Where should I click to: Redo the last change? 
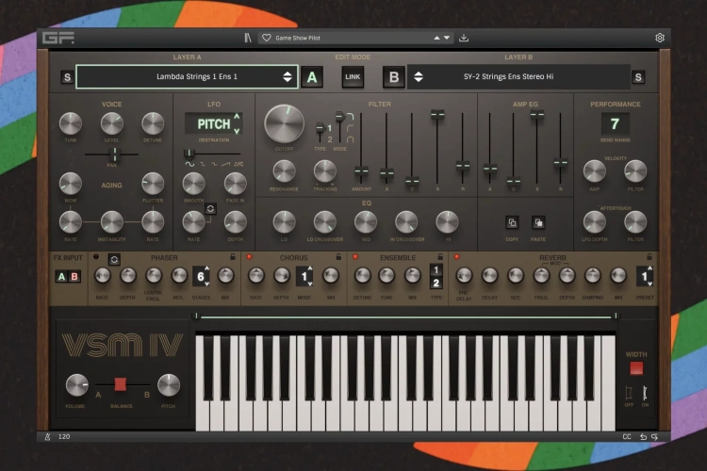(655, 436)
